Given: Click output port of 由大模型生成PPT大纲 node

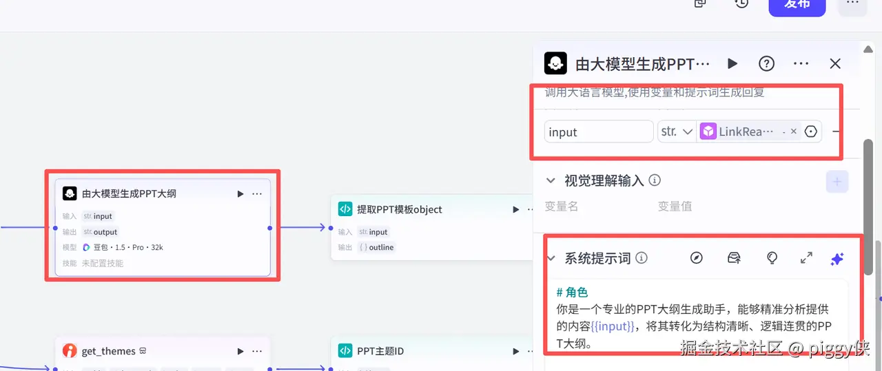Looking at the screenshot, I should click(270, 227).
